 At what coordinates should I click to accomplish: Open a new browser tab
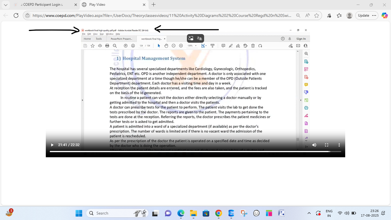[x=154, y=5]
